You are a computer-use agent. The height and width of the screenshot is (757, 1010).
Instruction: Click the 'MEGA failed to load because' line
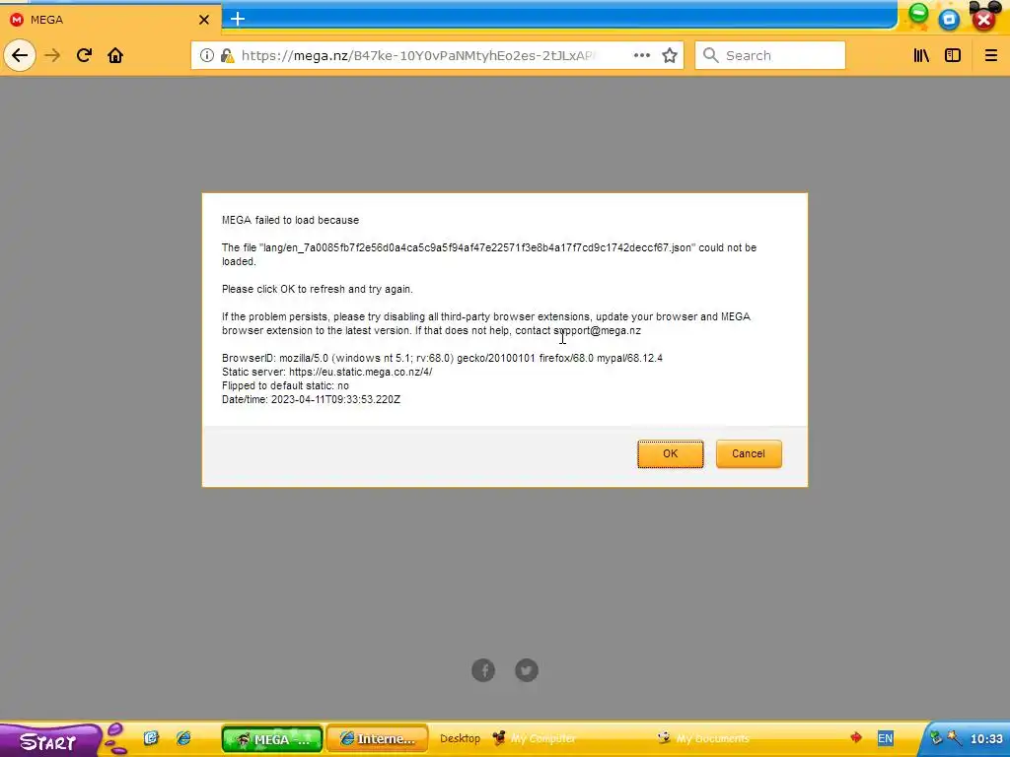(x=291, y=220)
